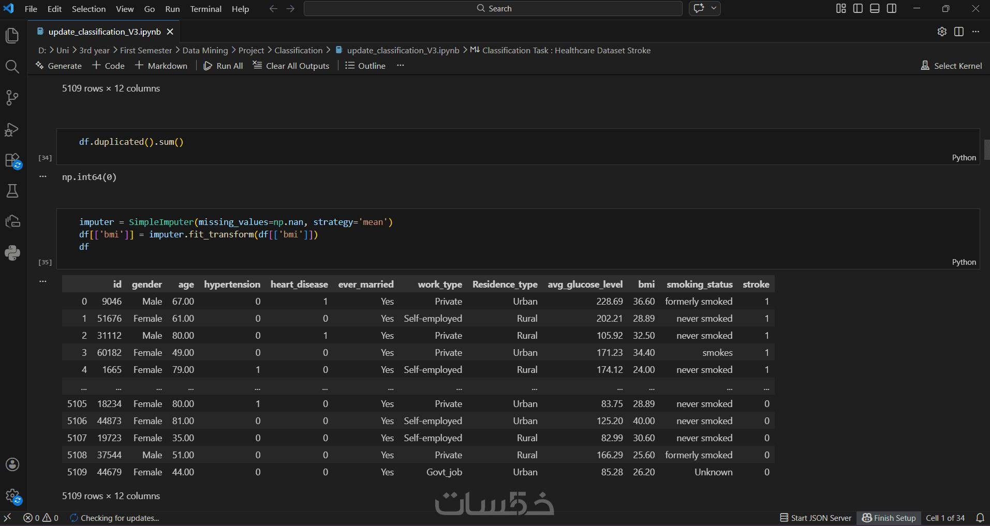This screenshot has height=526, width=990.
Task: Open the Terminal menu
Action: (205, 9)
